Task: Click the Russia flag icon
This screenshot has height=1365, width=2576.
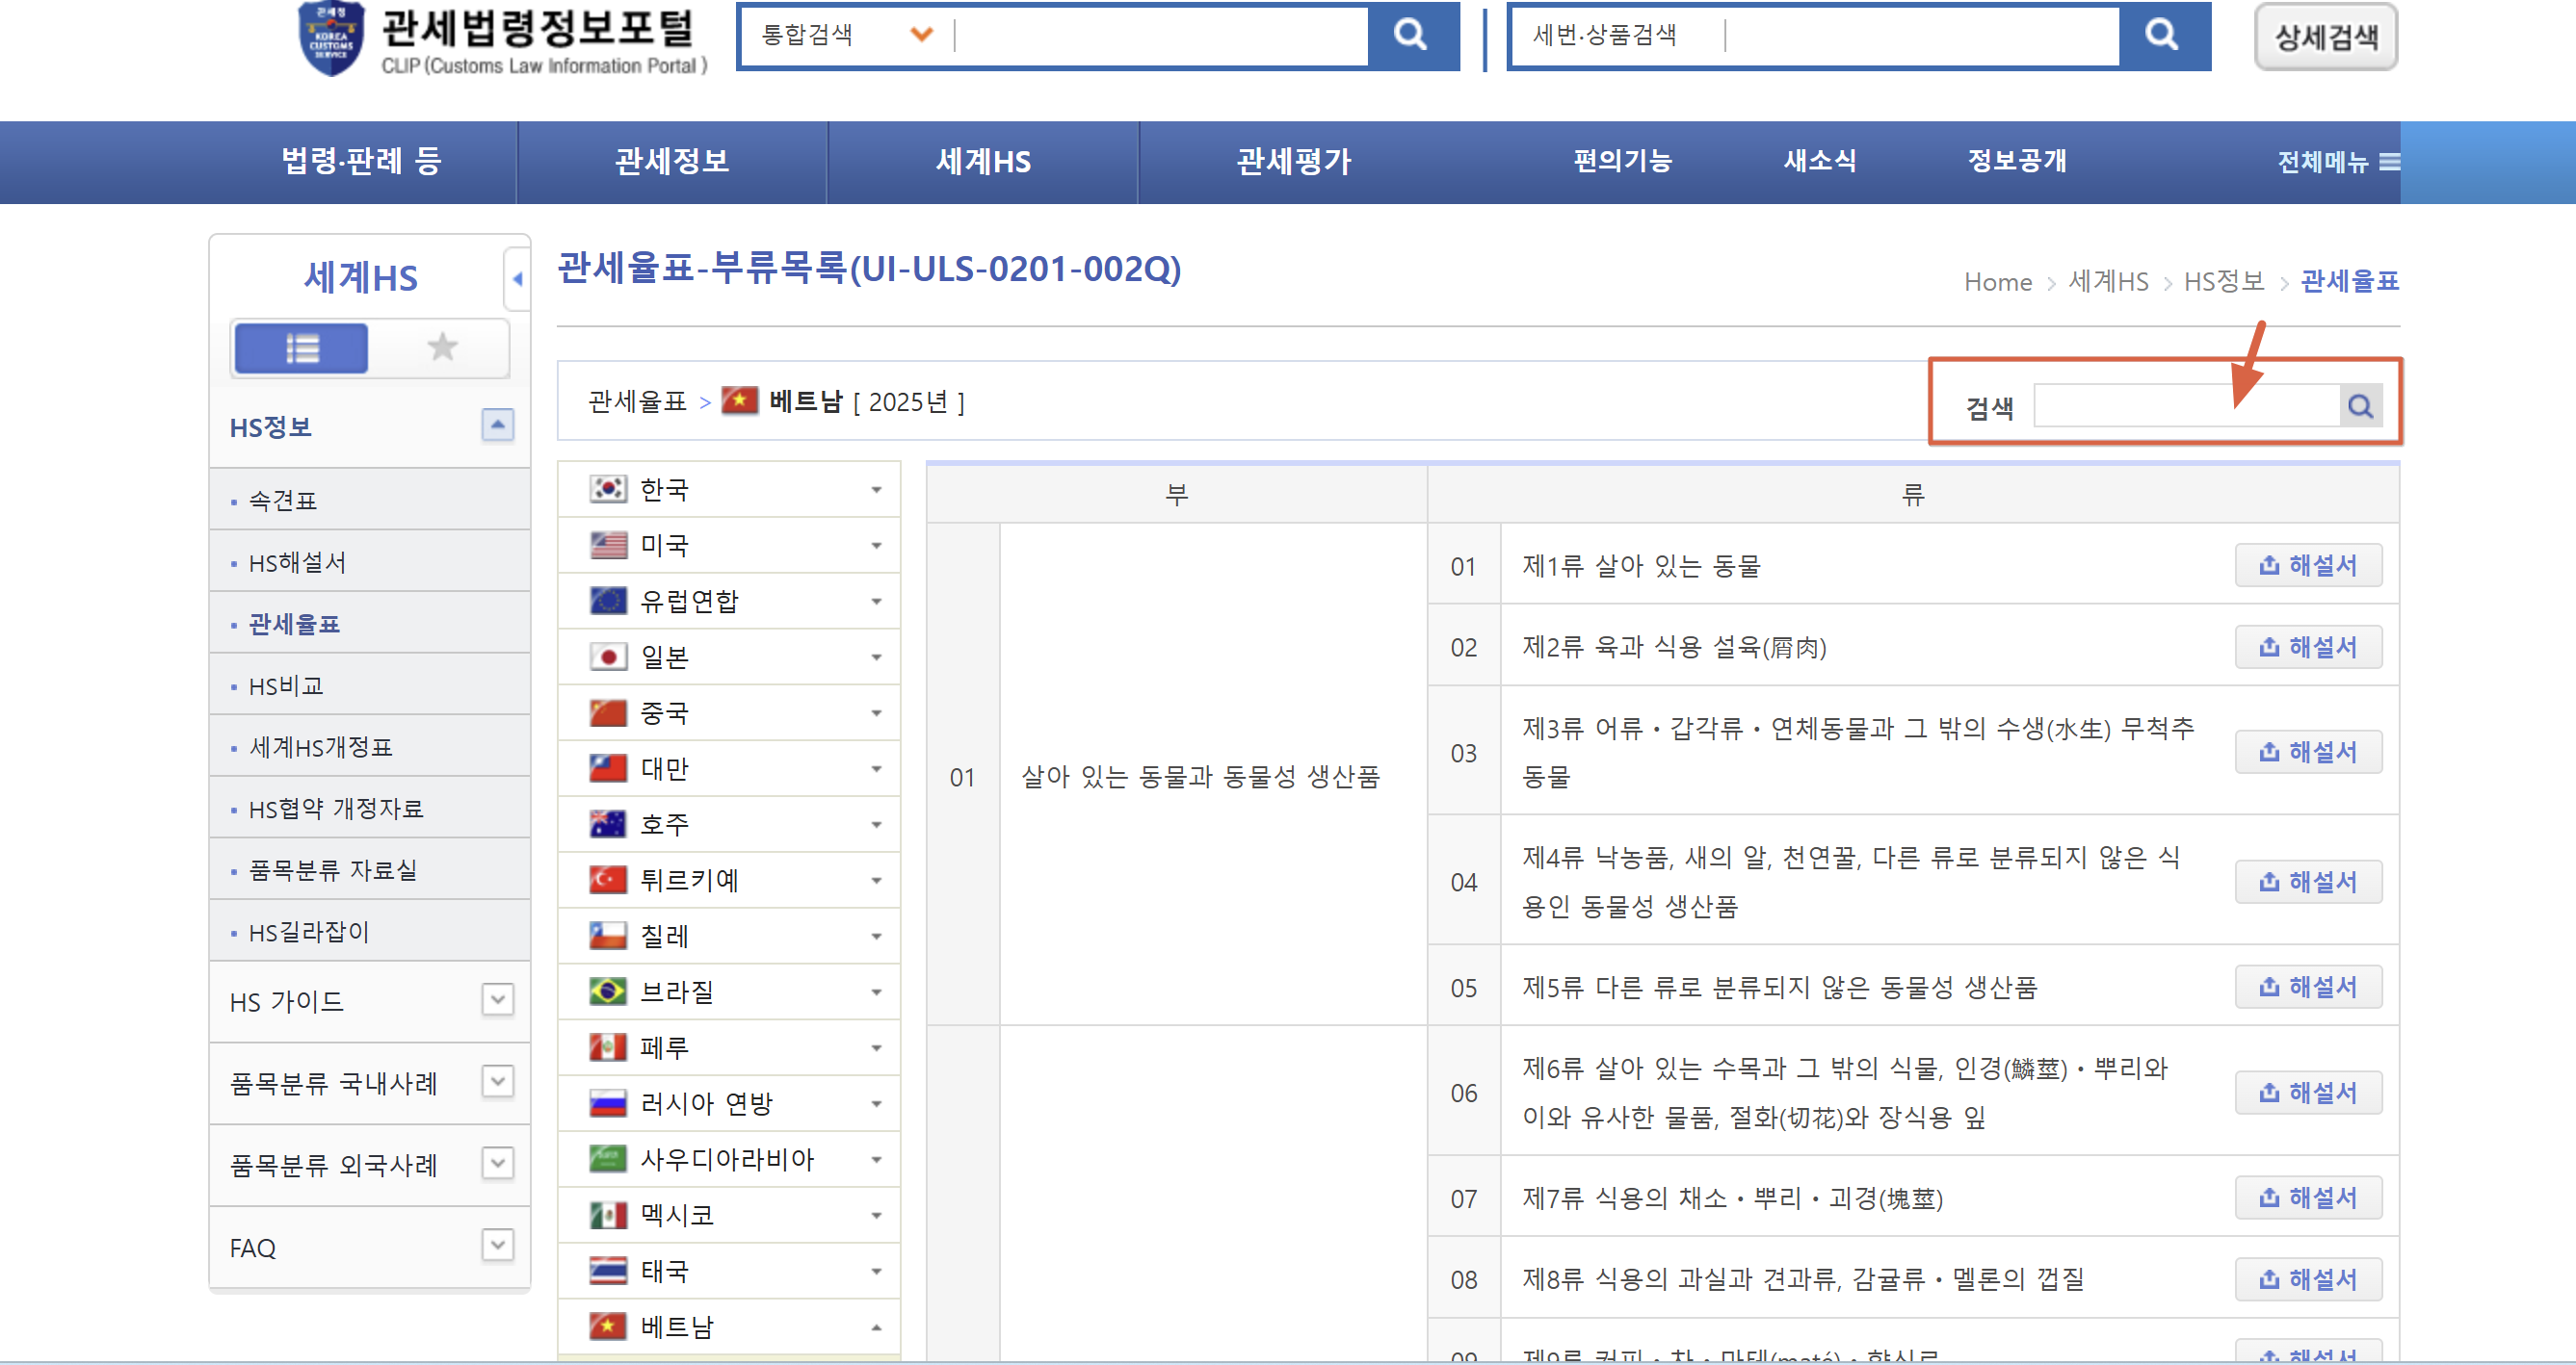Action: coord(608,1103)
